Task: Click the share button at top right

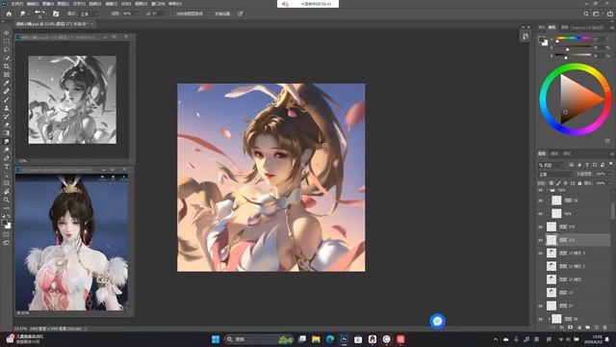Action: [x=610, y=13]
